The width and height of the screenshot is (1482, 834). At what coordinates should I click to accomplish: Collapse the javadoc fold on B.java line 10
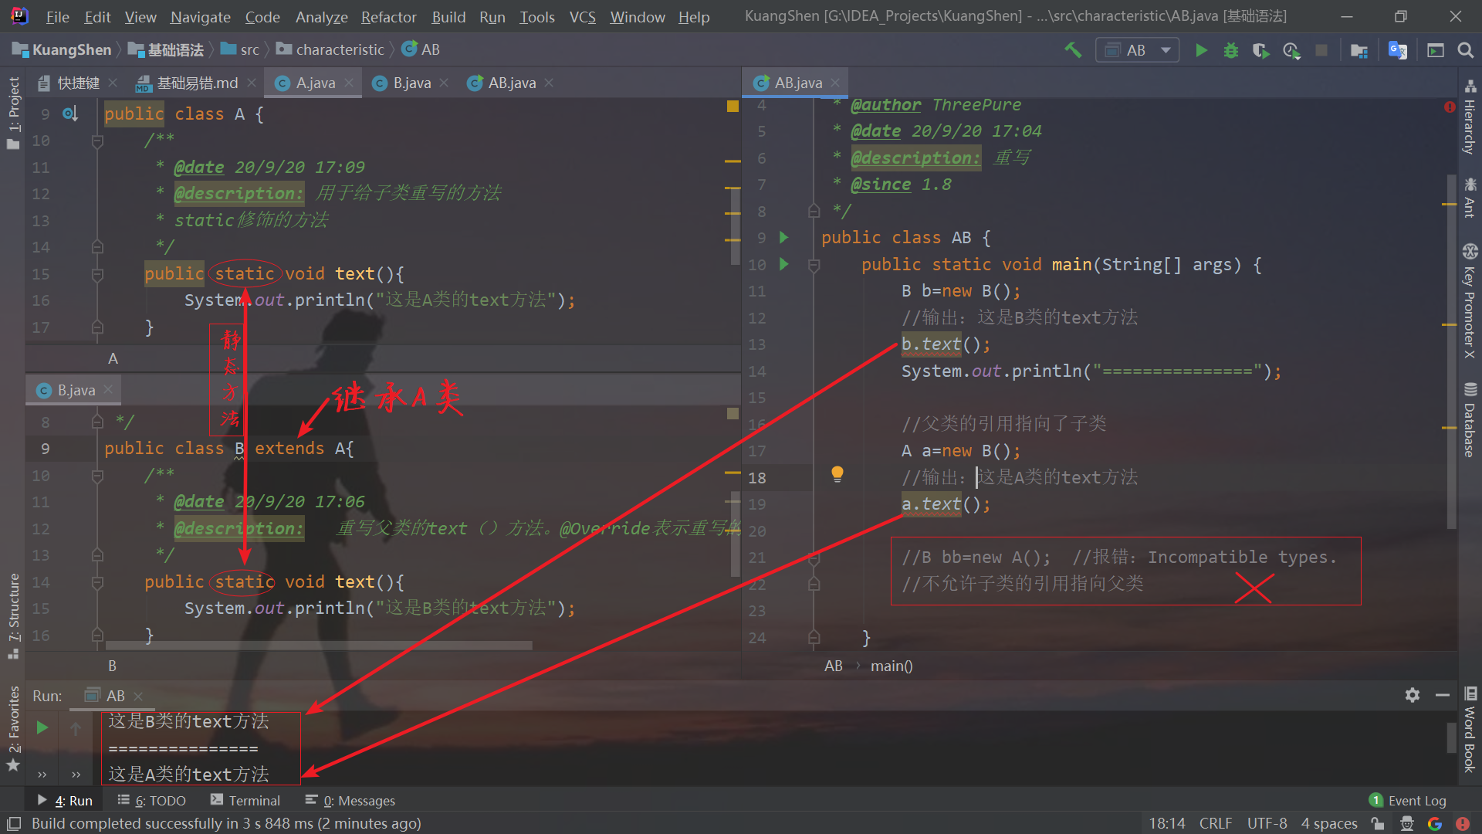tap(97, 476)
